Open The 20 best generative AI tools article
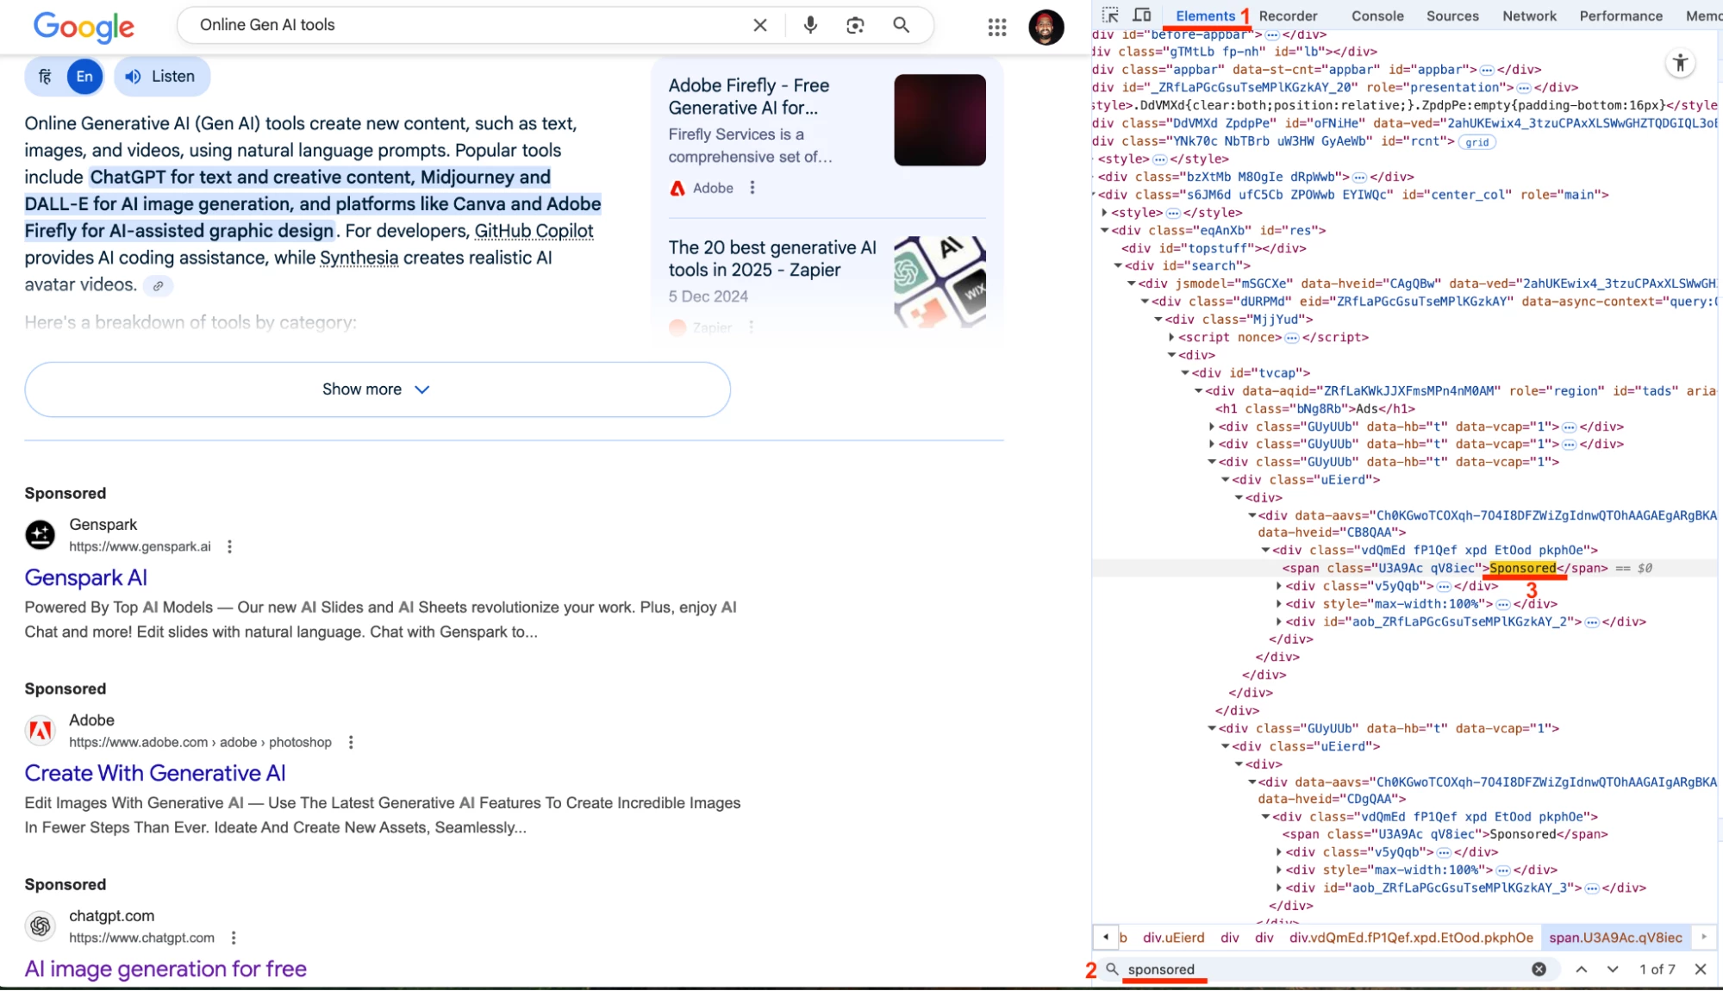 tap(772, 259)
